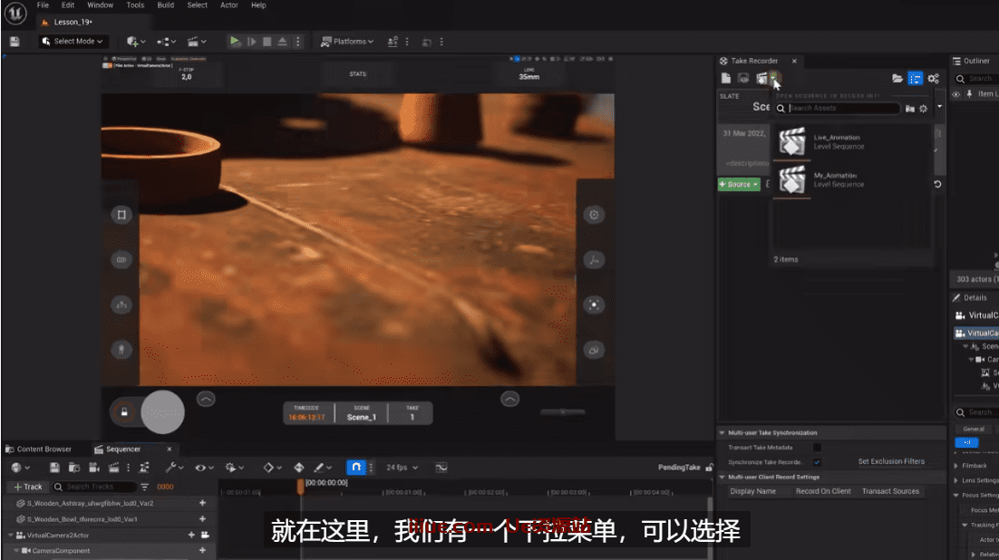
Task: Toggle the Outliner eye visibility column
Action: click(x=955, y=94)
